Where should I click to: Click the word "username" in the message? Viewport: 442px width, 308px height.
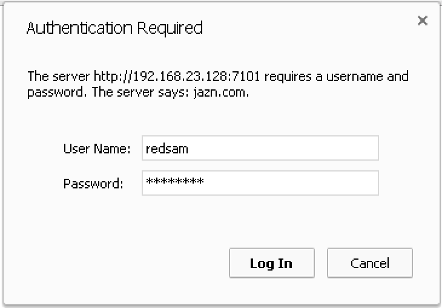click(x=355, y=77)
